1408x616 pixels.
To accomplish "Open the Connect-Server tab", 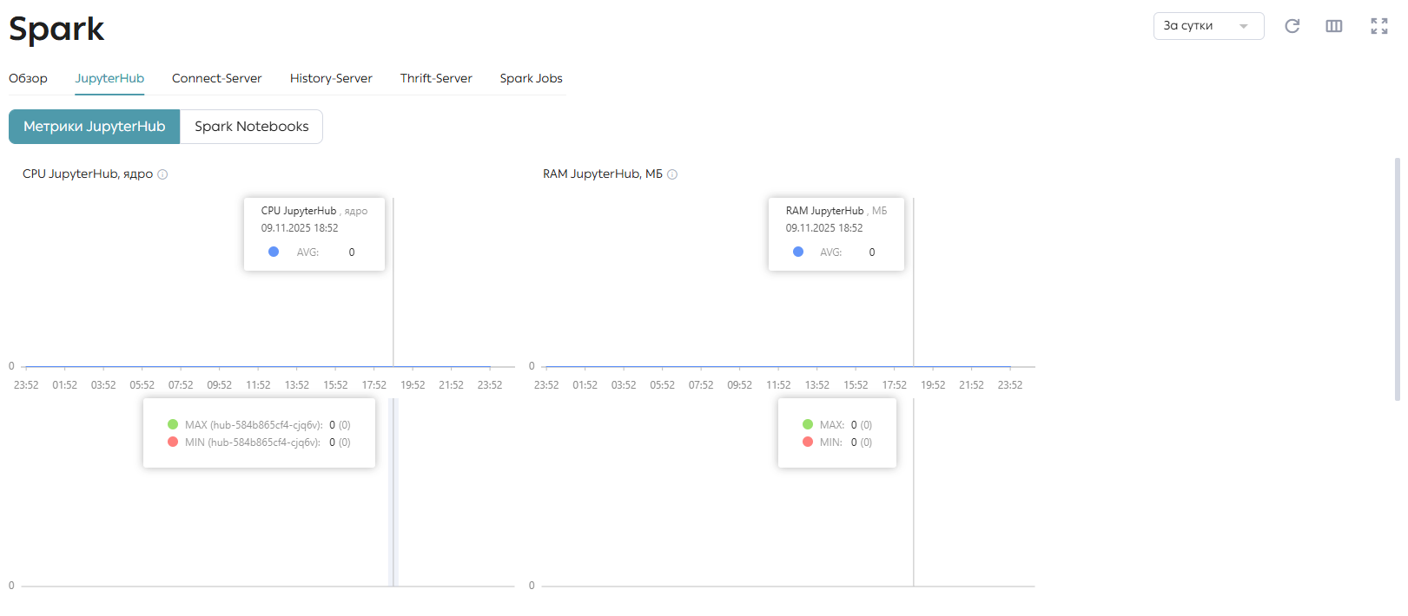I will pos(216,78).
